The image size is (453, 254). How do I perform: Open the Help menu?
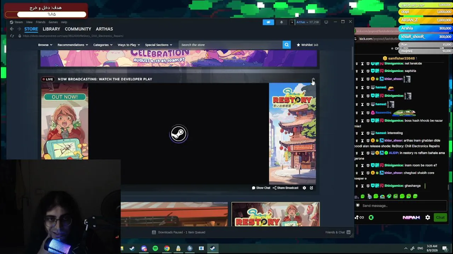click(64, 22)
